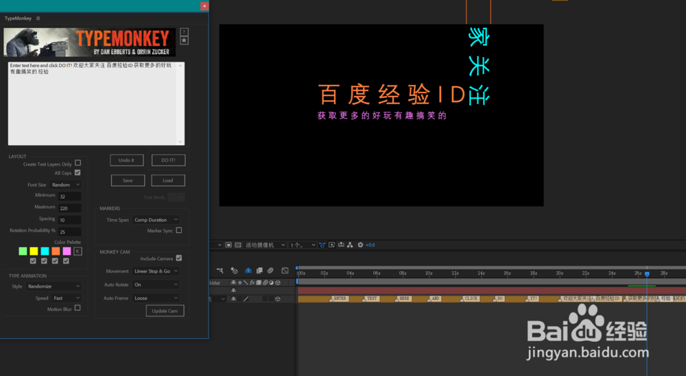The image size is (686, 376).
Task: Enable motion blur icon in timeline header
Action: [270, 271]
